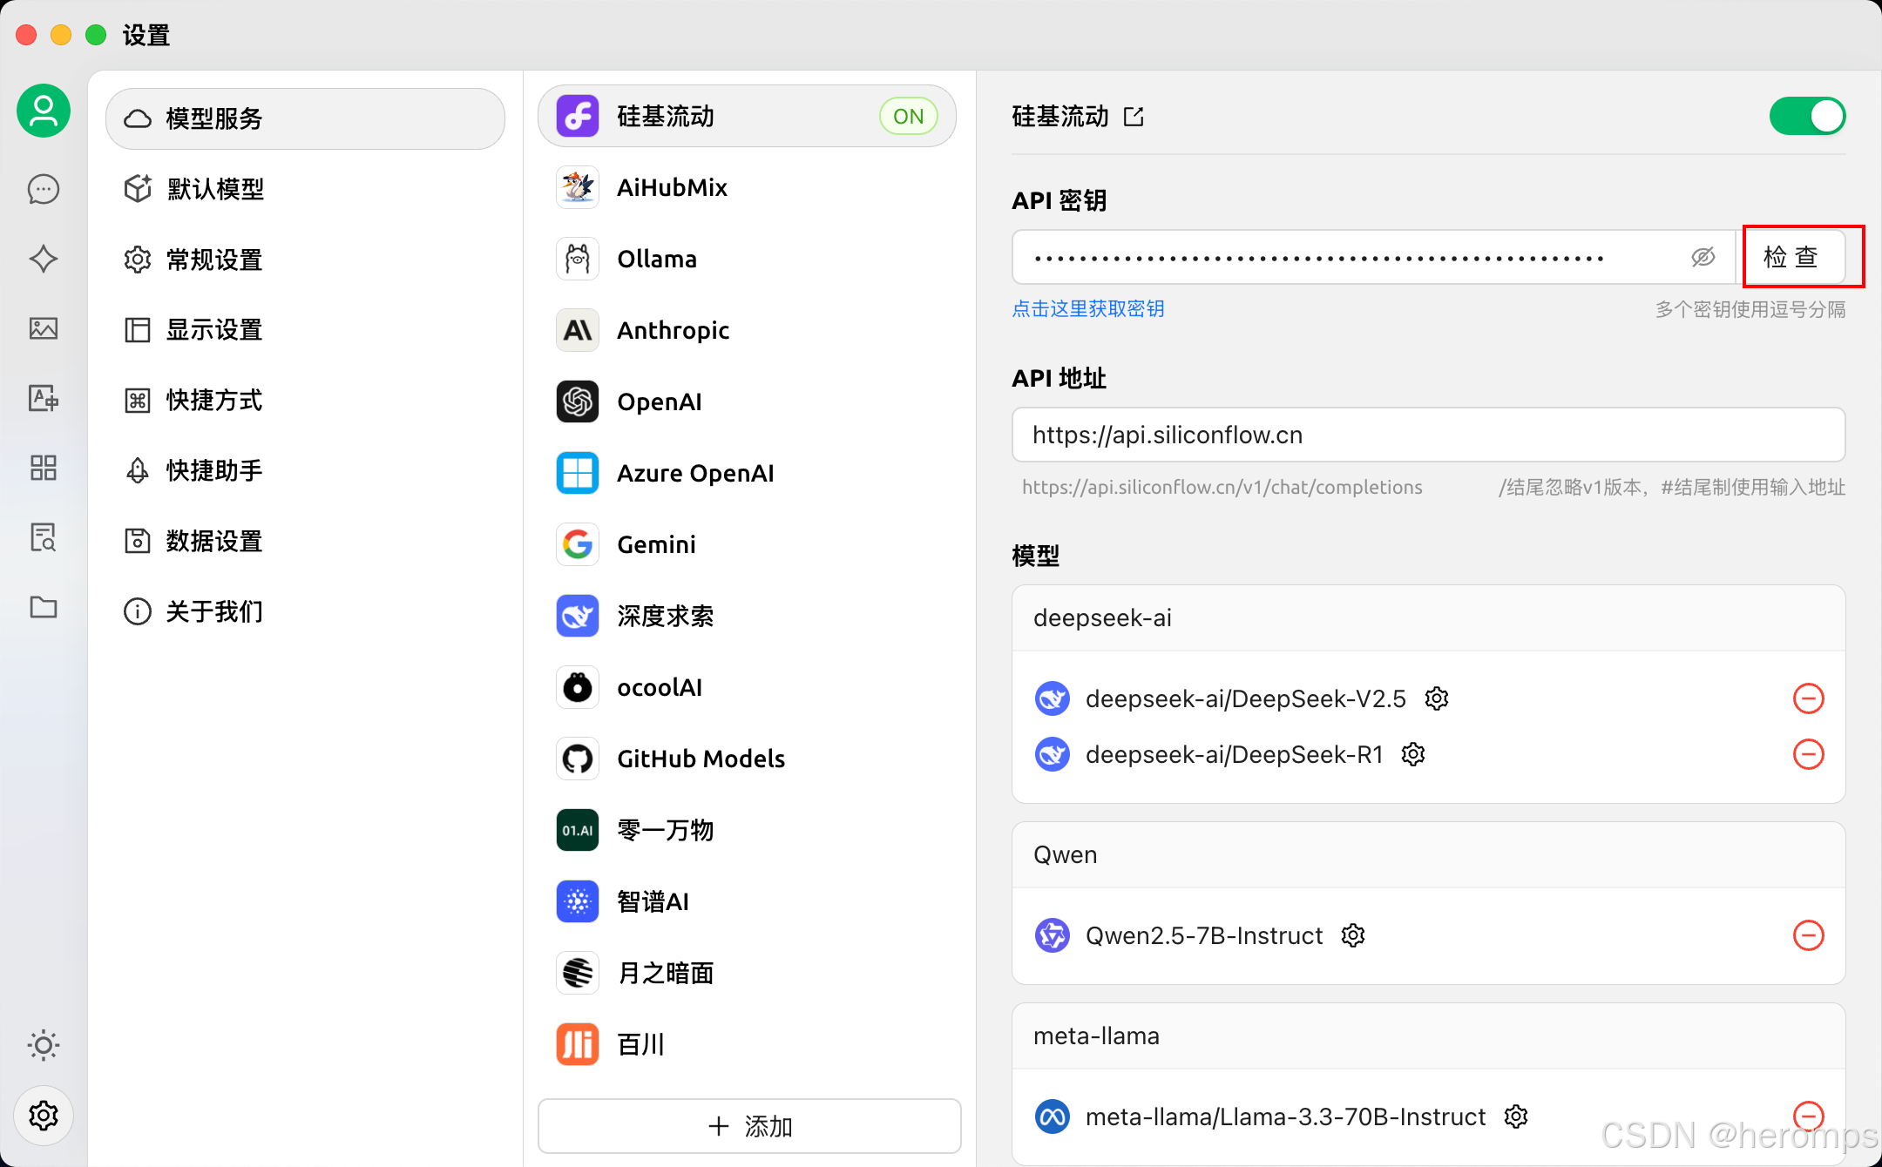This screenshot has width=1882, height=1167.
Task: Open the mini apps grid icon
Action: point(44,468)
